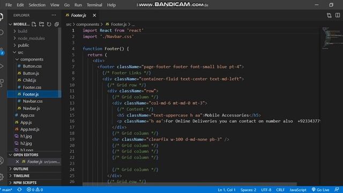Select the Footer.js editor tab
The image size is (343, 193).
tap(78, 16)
